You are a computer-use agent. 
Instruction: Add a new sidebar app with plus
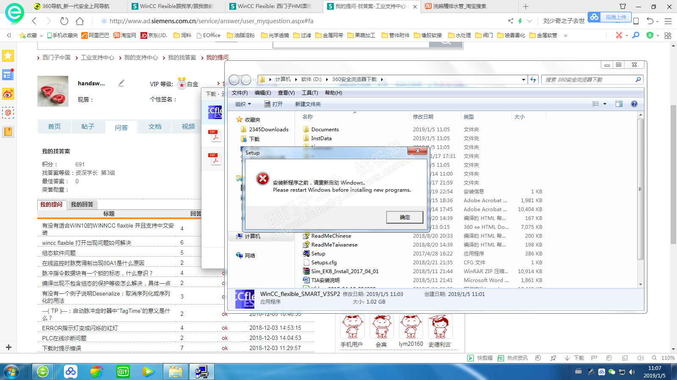[x=8, y=347]
